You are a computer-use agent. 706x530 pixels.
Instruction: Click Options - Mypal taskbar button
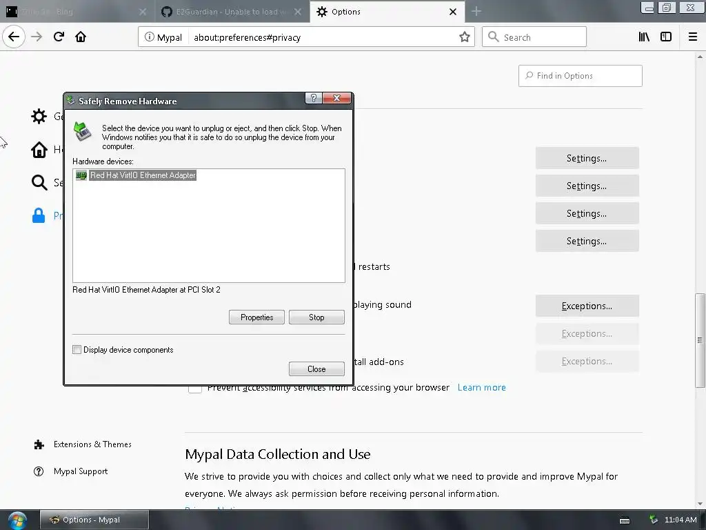94,520
